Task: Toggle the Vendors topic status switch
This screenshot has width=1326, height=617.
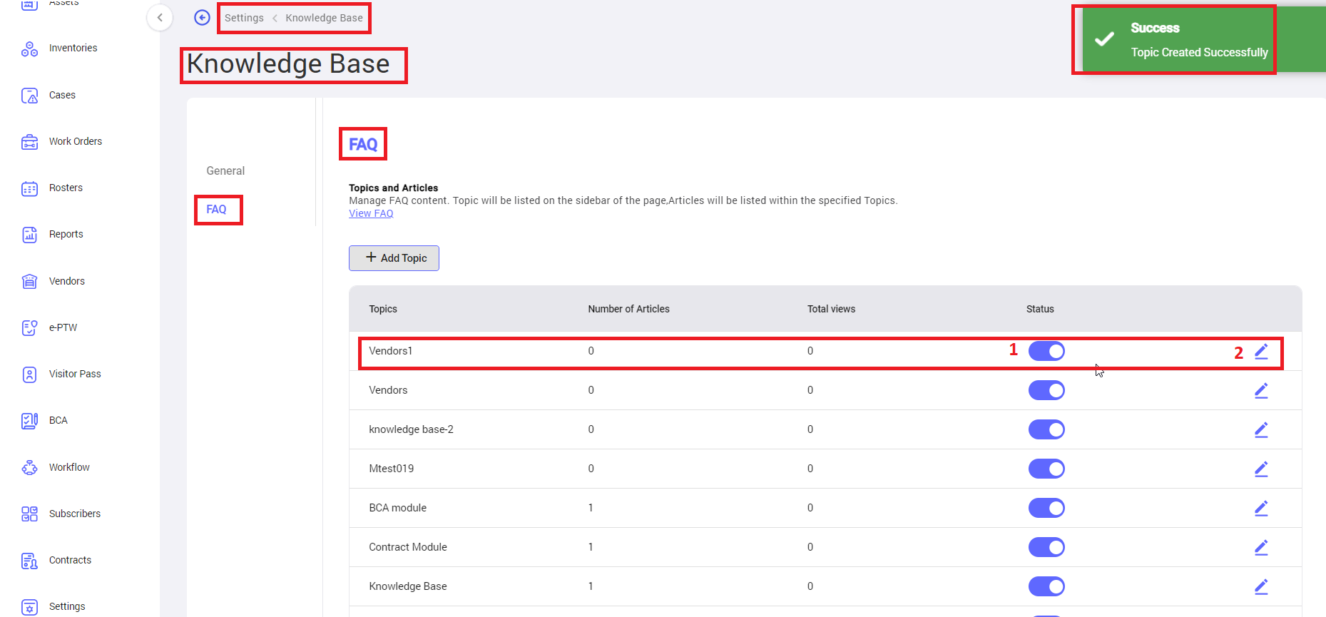Action: click(x=1046, y=390)
